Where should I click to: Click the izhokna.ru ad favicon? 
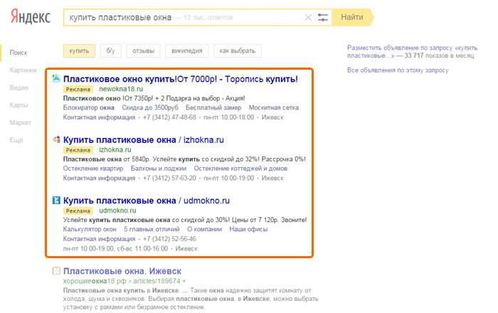[56, 139]
